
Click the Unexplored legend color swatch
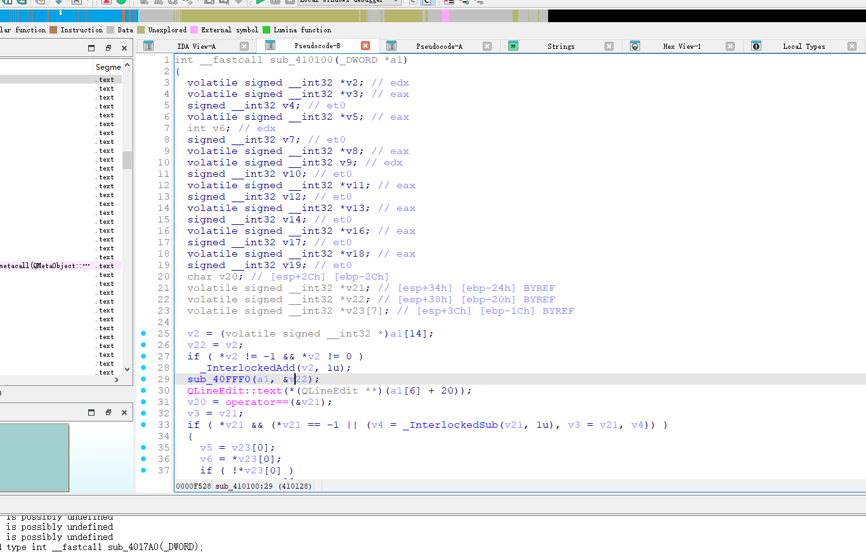click(x=141, y=30)
